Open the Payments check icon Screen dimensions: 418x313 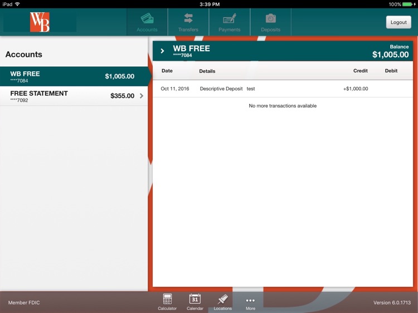tap(230, 18)
